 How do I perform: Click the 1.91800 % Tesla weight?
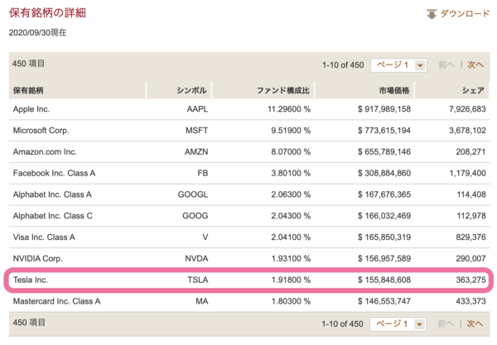click(x=291, y=280)
